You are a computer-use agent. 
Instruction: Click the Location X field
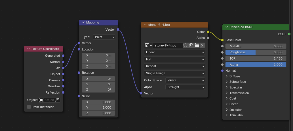coord(98,55)
